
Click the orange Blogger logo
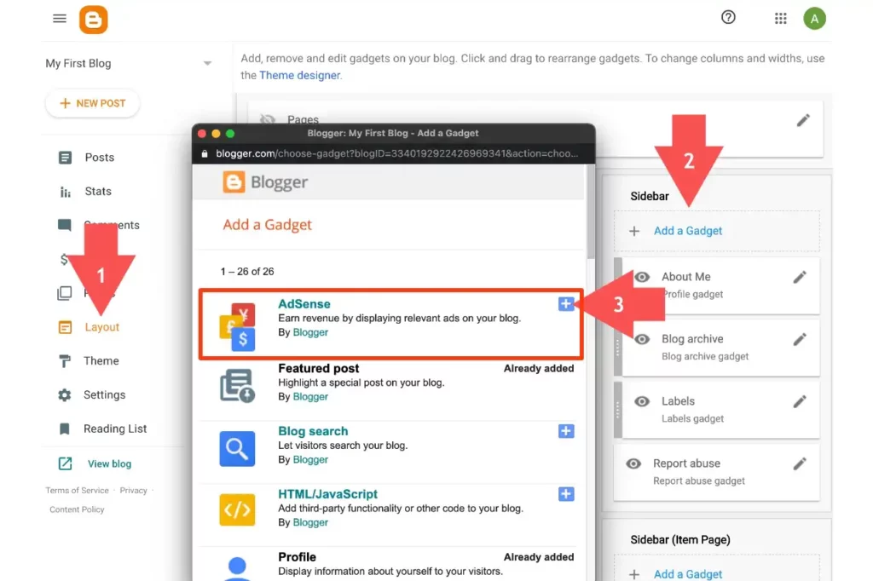click(93, 20)
